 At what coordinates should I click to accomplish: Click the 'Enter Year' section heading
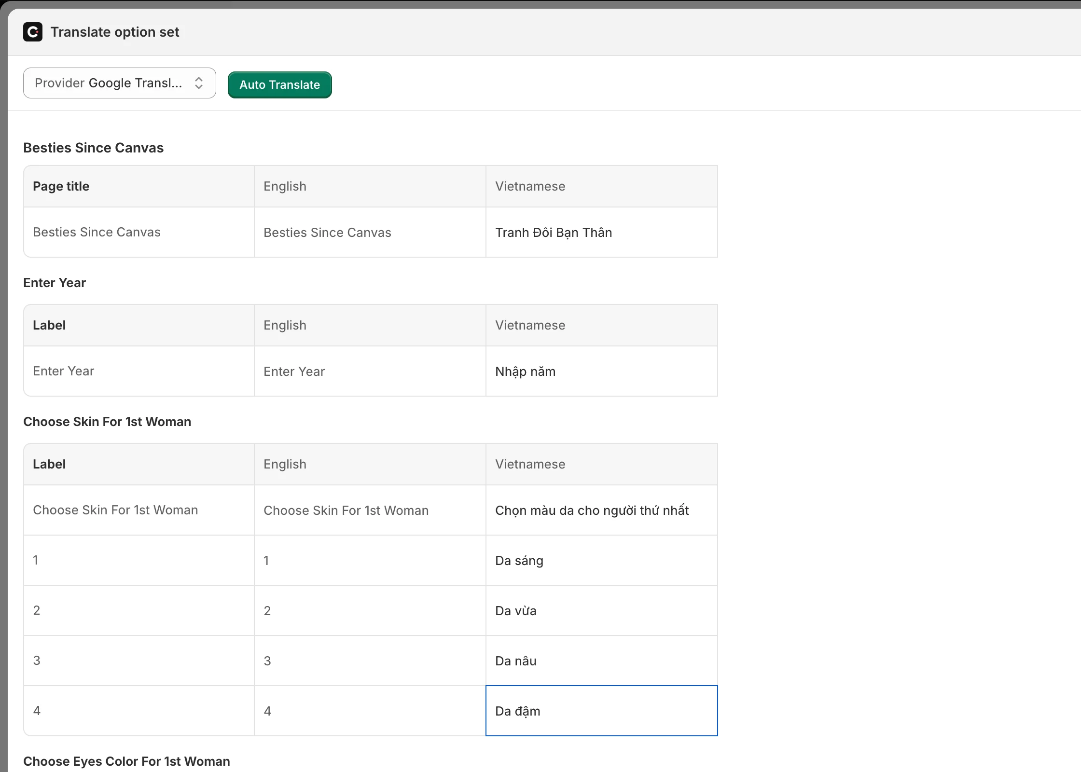point(55,283)
